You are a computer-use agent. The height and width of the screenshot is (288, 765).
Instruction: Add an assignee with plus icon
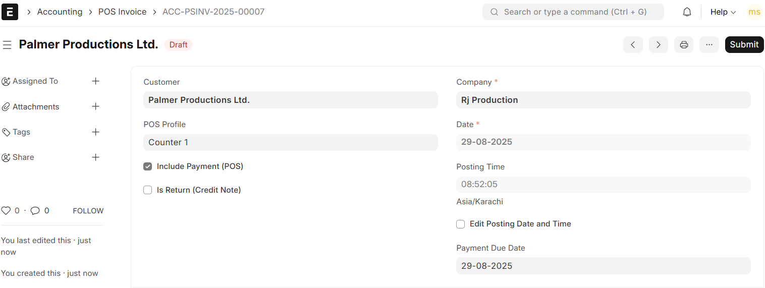pos(96,81)
